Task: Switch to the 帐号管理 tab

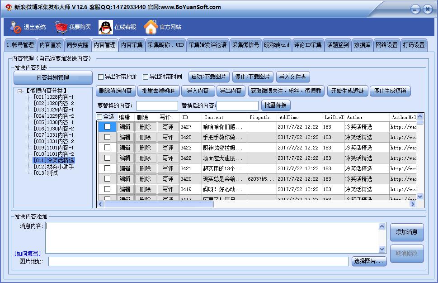Action: pos(20,45)
